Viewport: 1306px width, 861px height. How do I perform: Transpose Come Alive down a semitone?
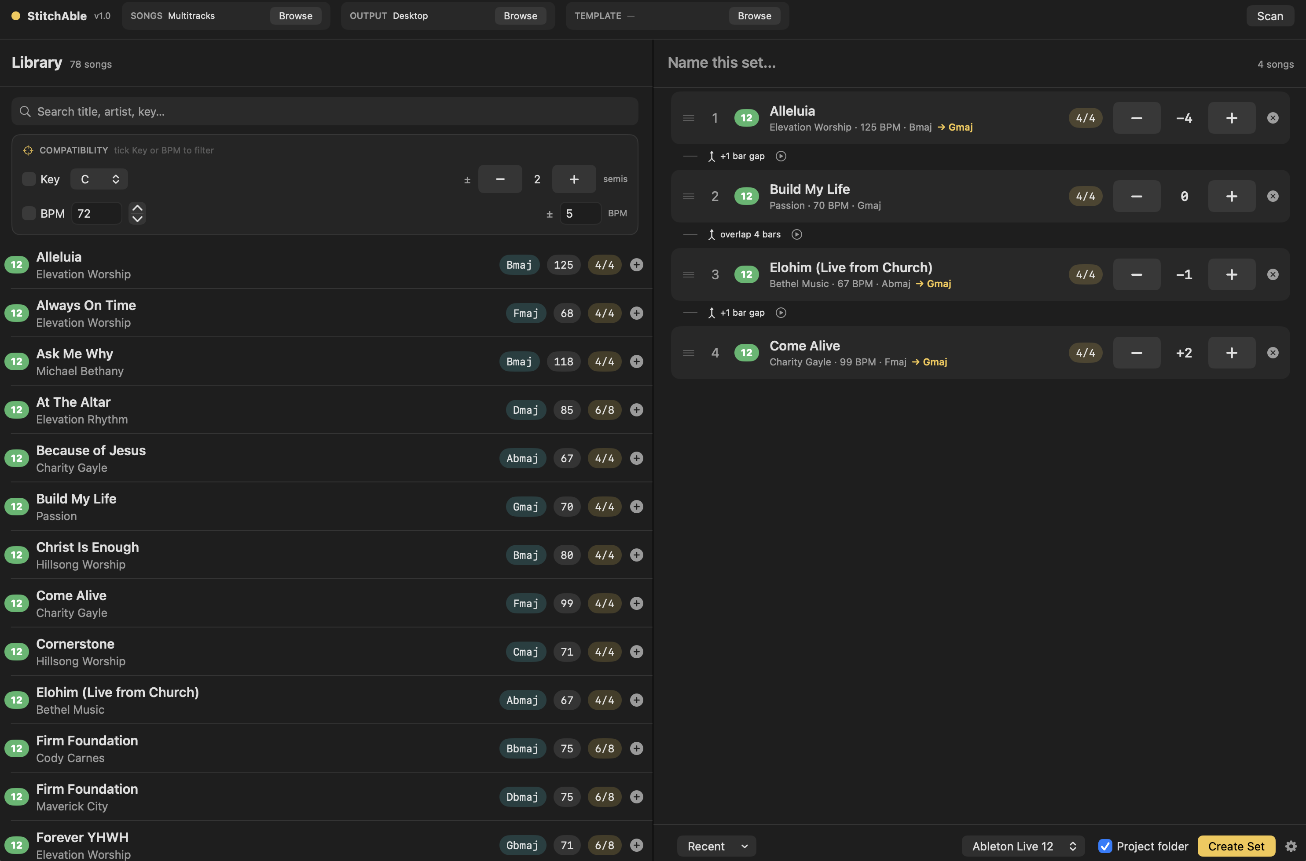[x=1137, y=353]
